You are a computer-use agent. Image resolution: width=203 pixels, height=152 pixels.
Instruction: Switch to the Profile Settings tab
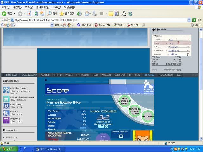[x=166, y=75]
